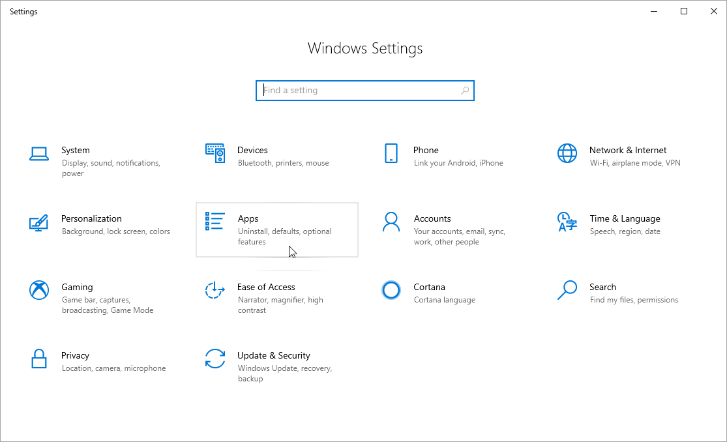Screen dimensions: 727x442
Task: Select the Cortana circle icon
Action: pyautogui.click(x=391, y=290)
